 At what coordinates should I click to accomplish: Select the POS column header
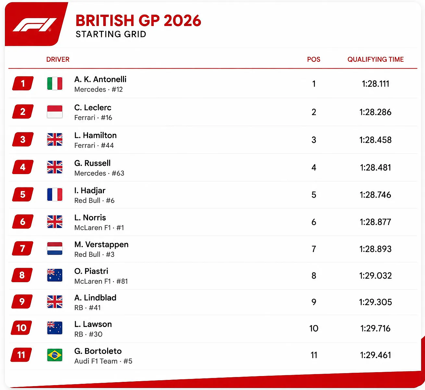[314, 59]
